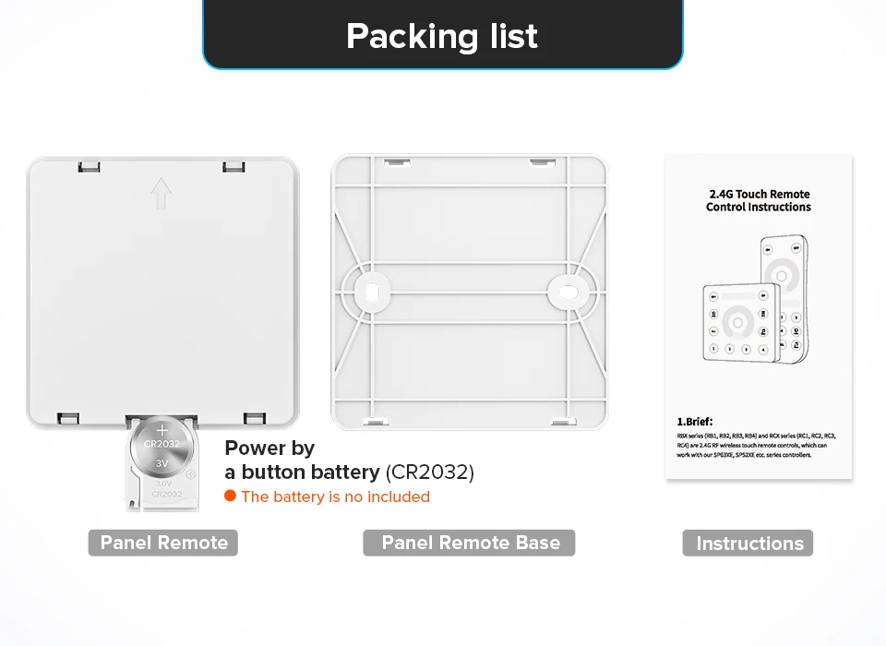Click the "1.Brief:" heading in the booklet
The width and height of the screenshot is (886, 646).
(694, 421)
